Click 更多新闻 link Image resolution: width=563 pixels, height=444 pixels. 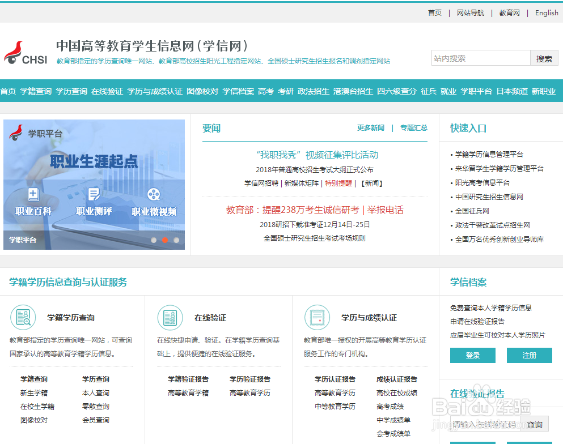coord(371,127)
